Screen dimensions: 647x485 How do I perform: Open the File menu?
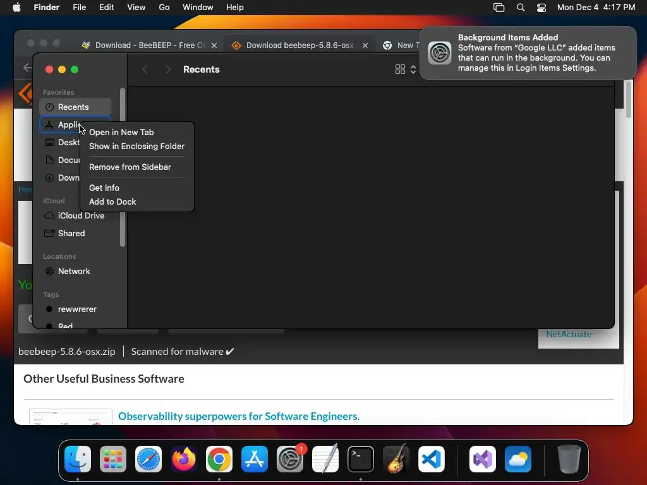[x=79, y=8]
